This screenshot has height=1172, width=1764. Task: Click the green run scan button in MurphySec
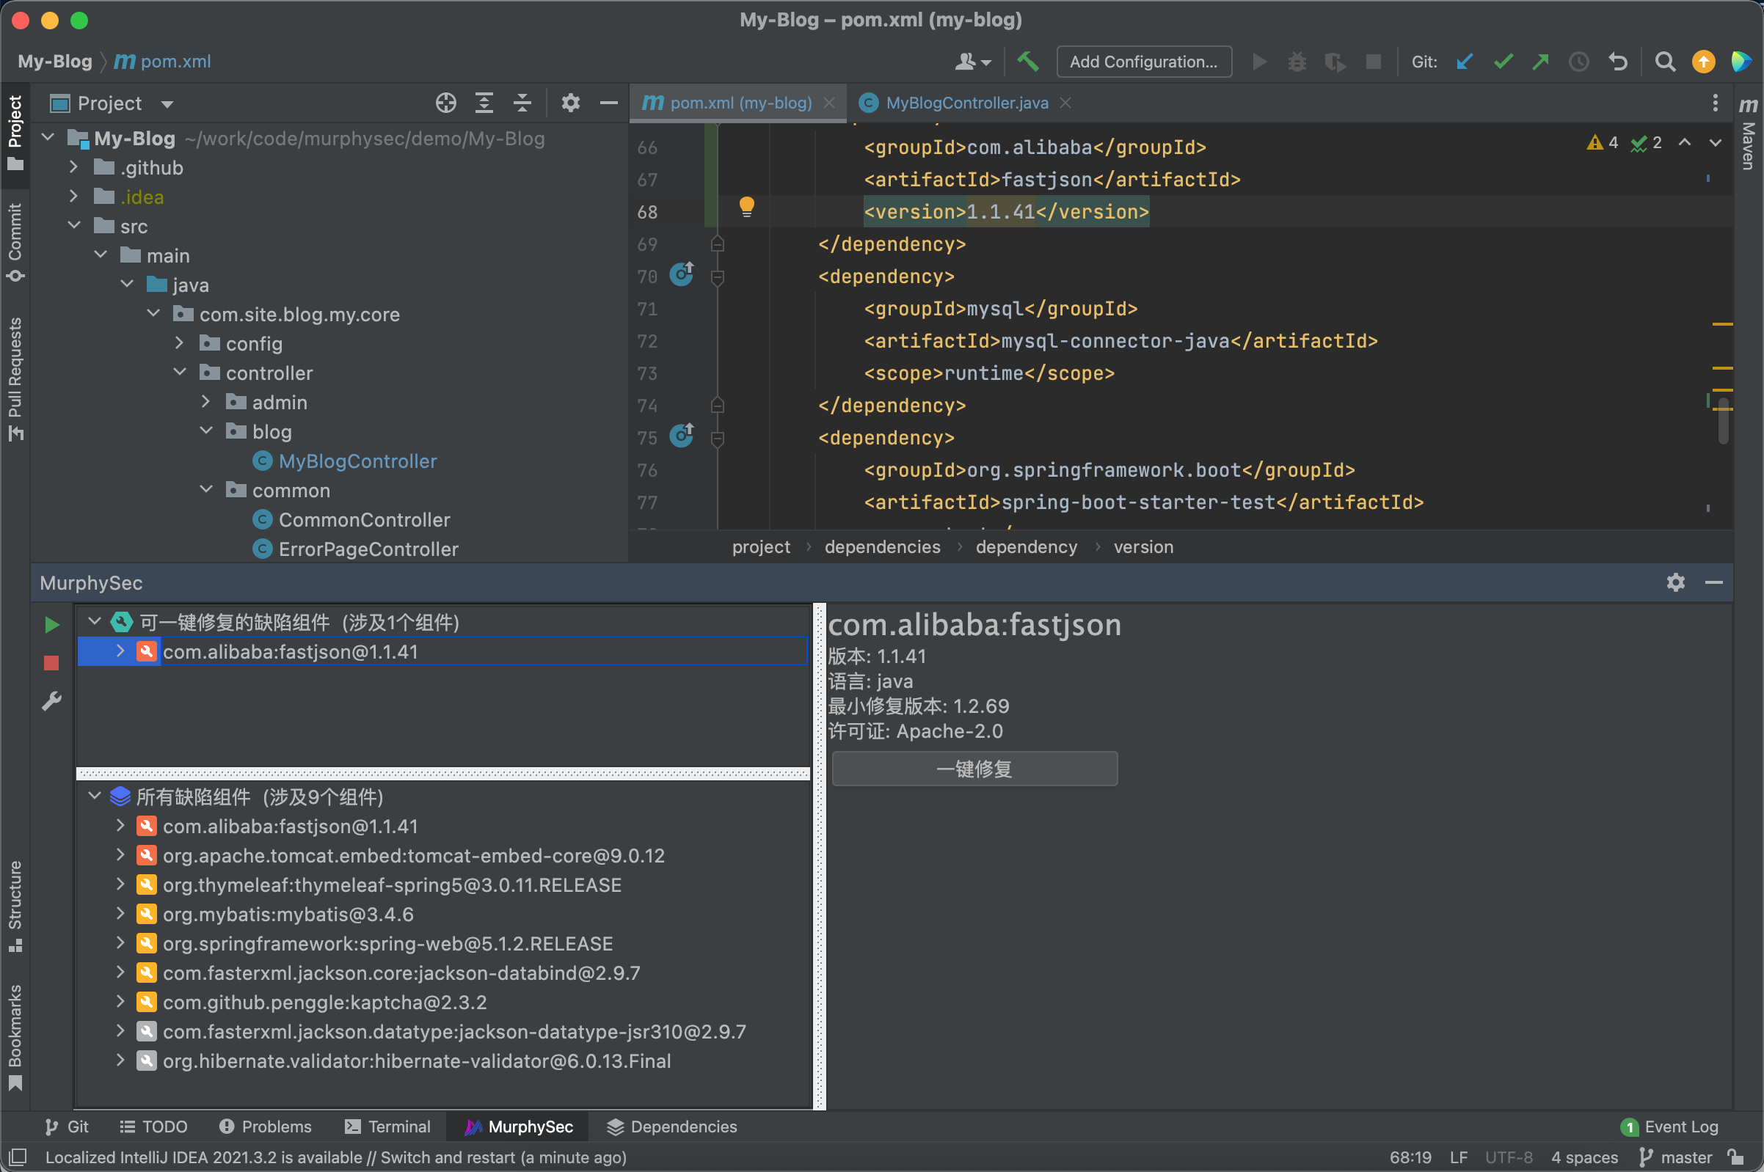coord(51,625)
